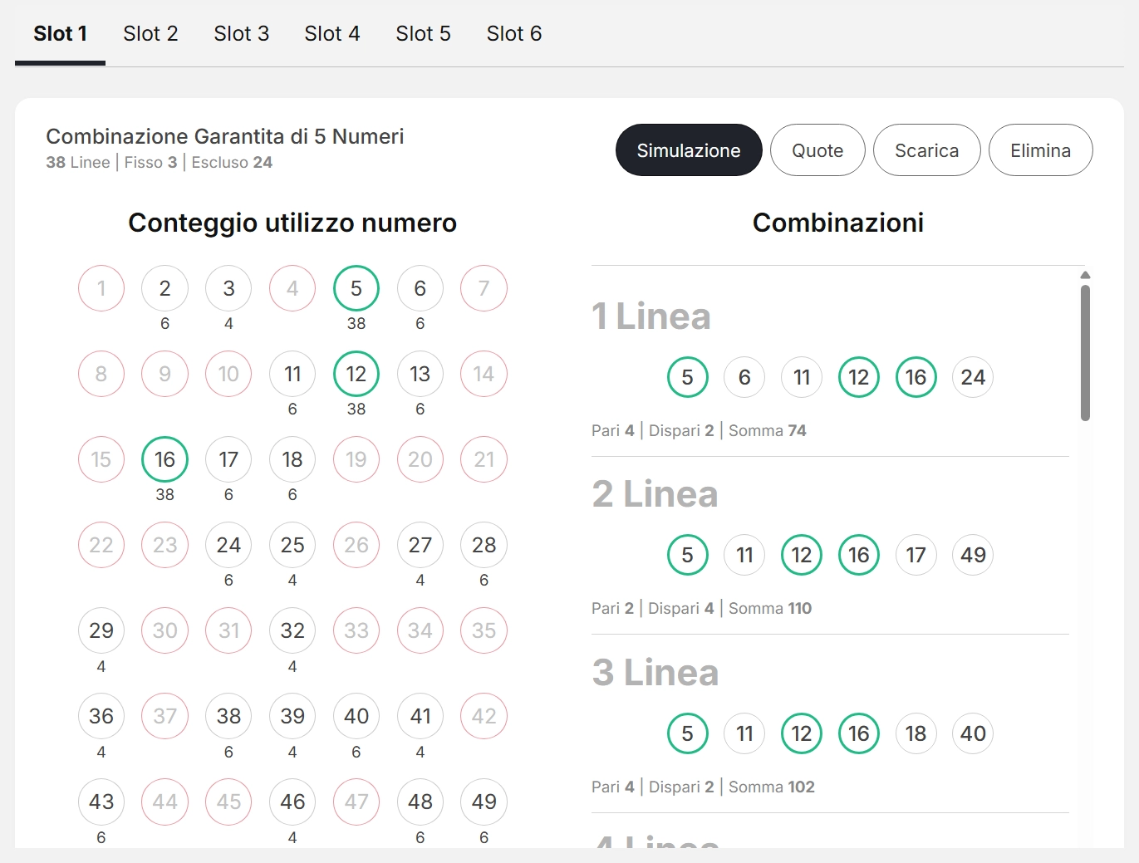Open the Slot 4 tab

[x=331, y=34]
